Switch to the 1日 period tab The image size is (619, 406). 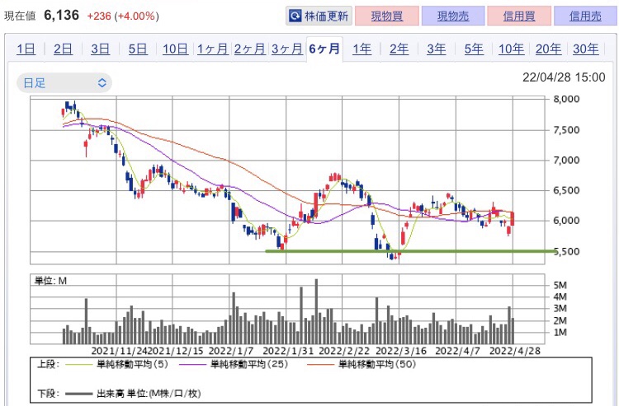26,49
